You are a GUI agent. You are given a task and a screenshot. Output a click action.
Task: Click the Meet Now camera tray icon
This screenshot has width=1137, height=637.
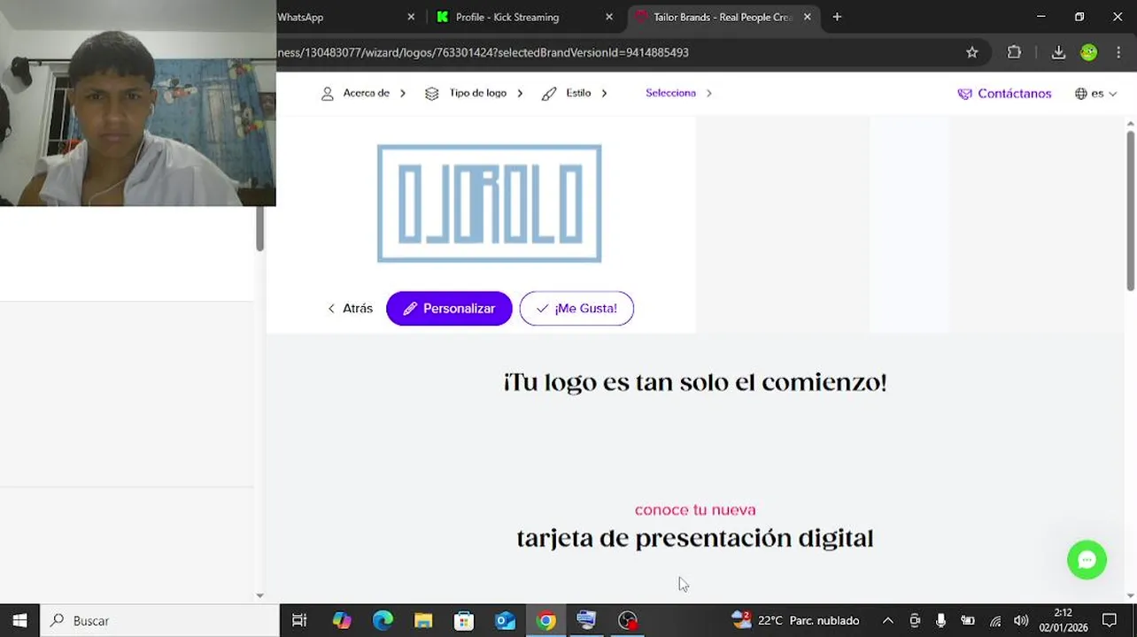coord(915,620)
